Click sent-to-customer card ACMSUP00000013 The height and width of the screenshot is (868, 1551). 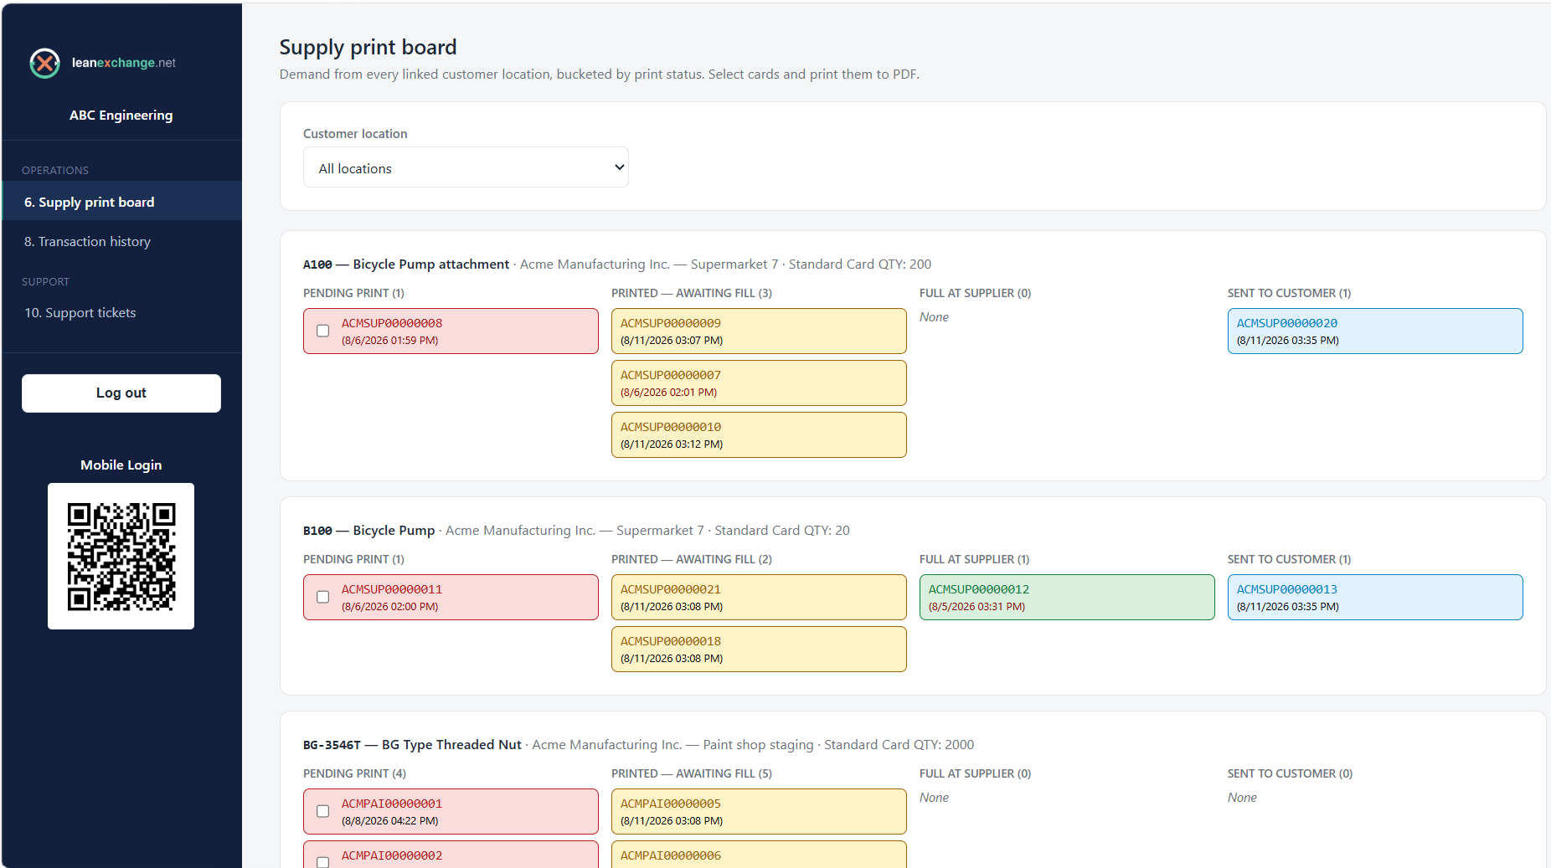coord(1375,598)
